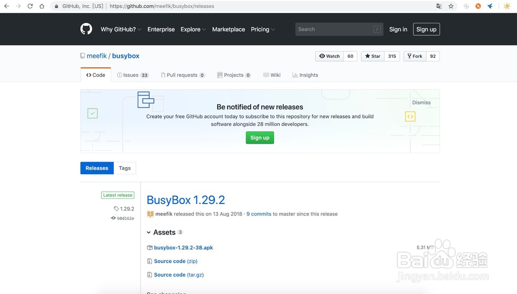Expand the Pricing dropdown menu
Image resolution: width=517 pixels, height=294 pixels.
263,29
